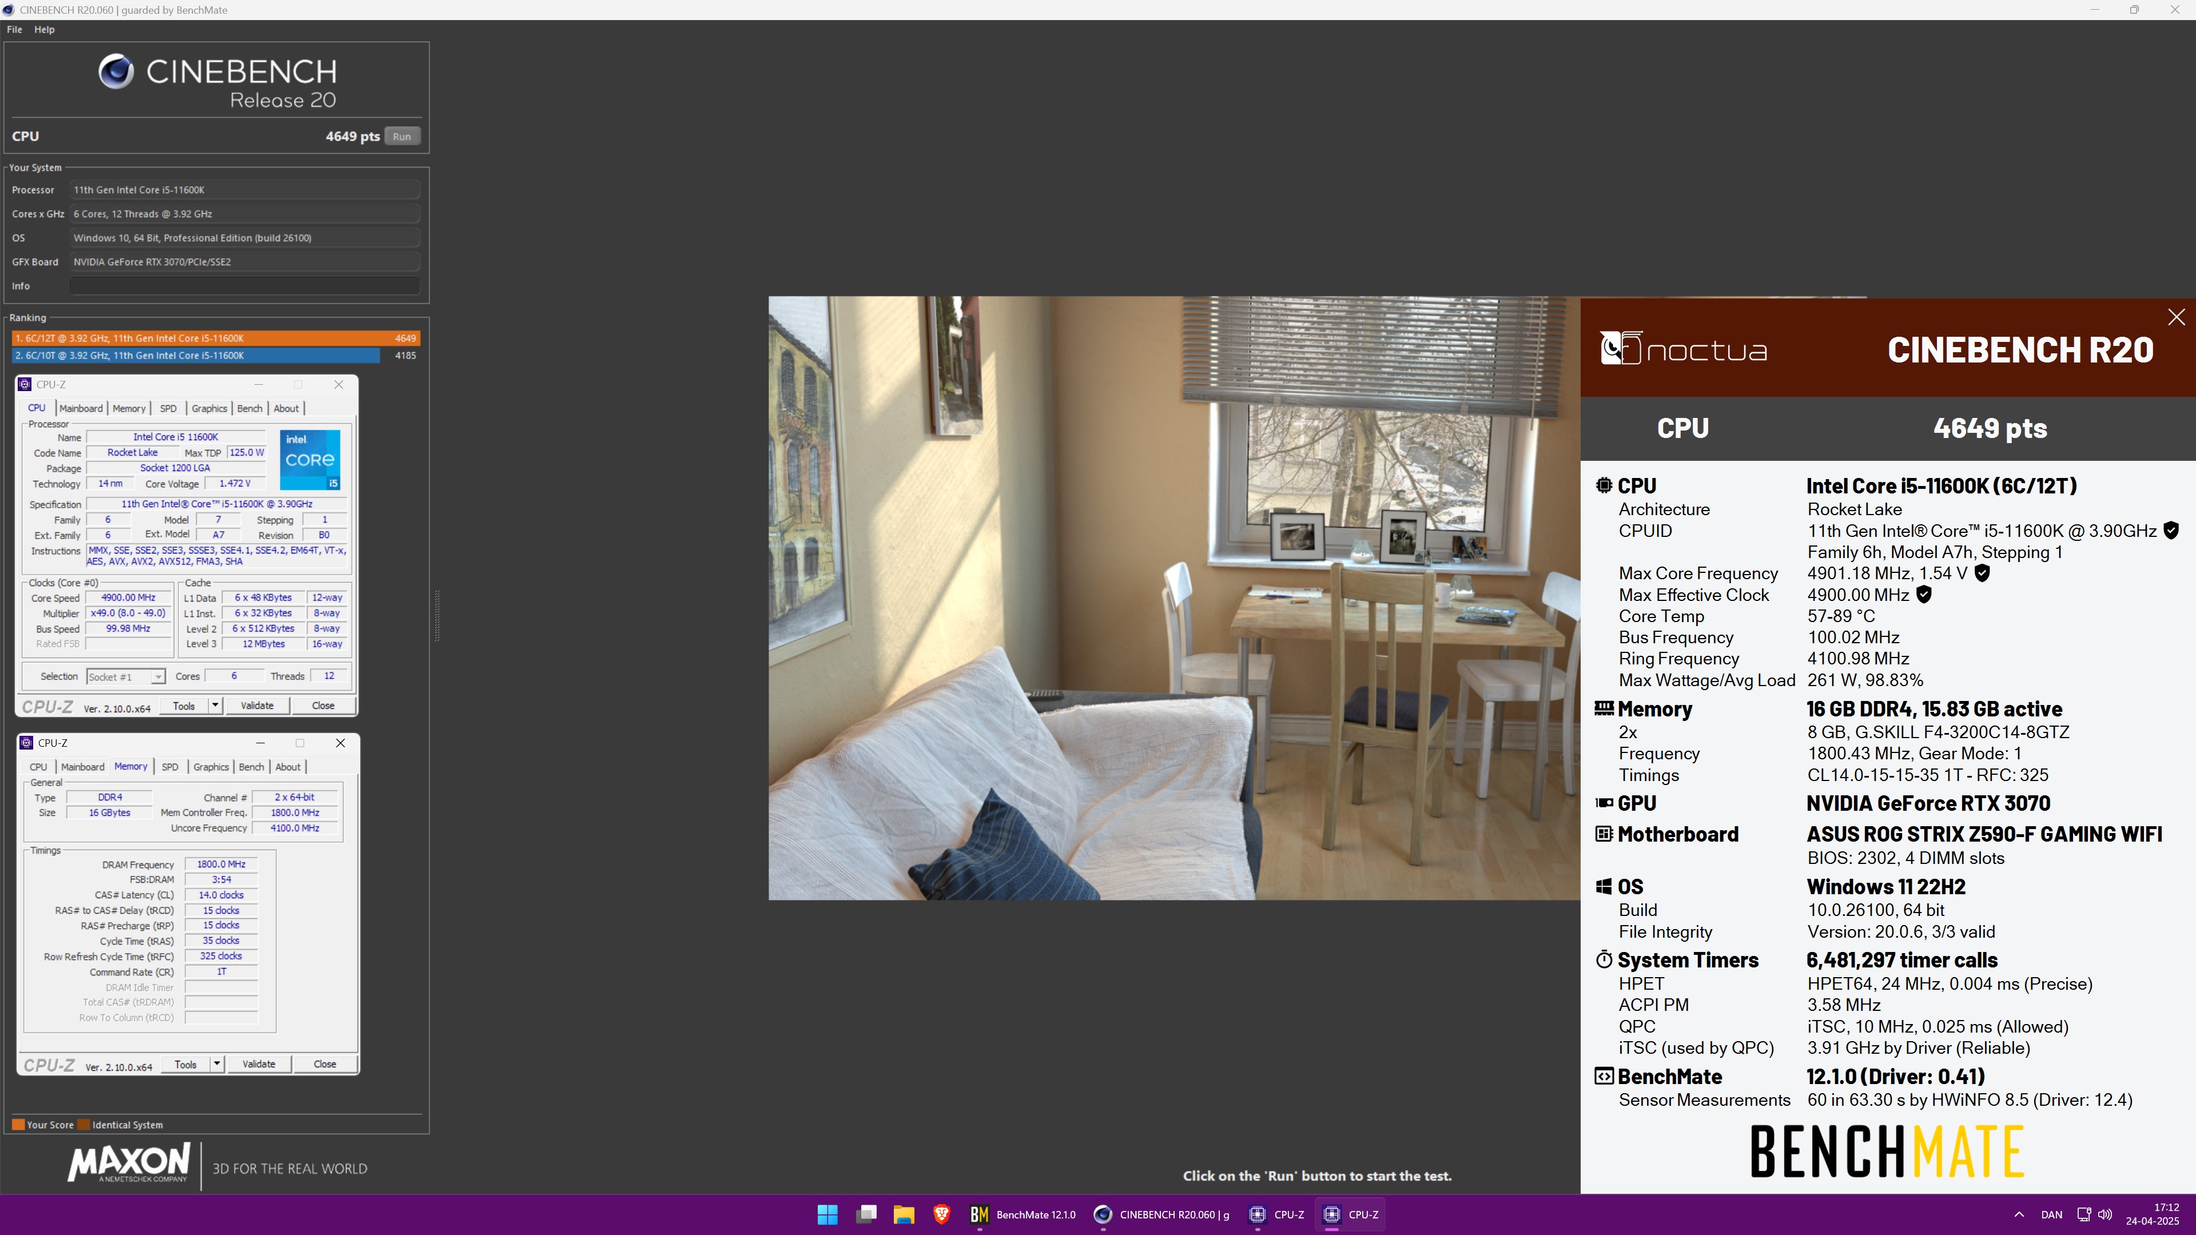Click the orange Your Score legend swatch
This screenshot has height=1235, width=2196.
[x=18, y=1124]
